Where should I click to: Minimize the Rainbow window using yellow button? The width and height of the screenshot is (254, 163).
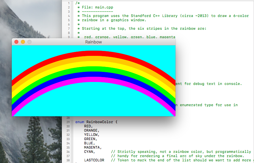coord(23,42)
